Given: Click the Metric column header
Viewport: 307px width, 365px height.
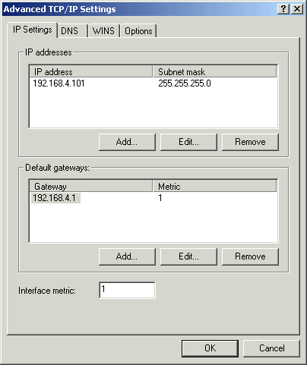Looking at the screenshot, I should (x=215, y=187).
